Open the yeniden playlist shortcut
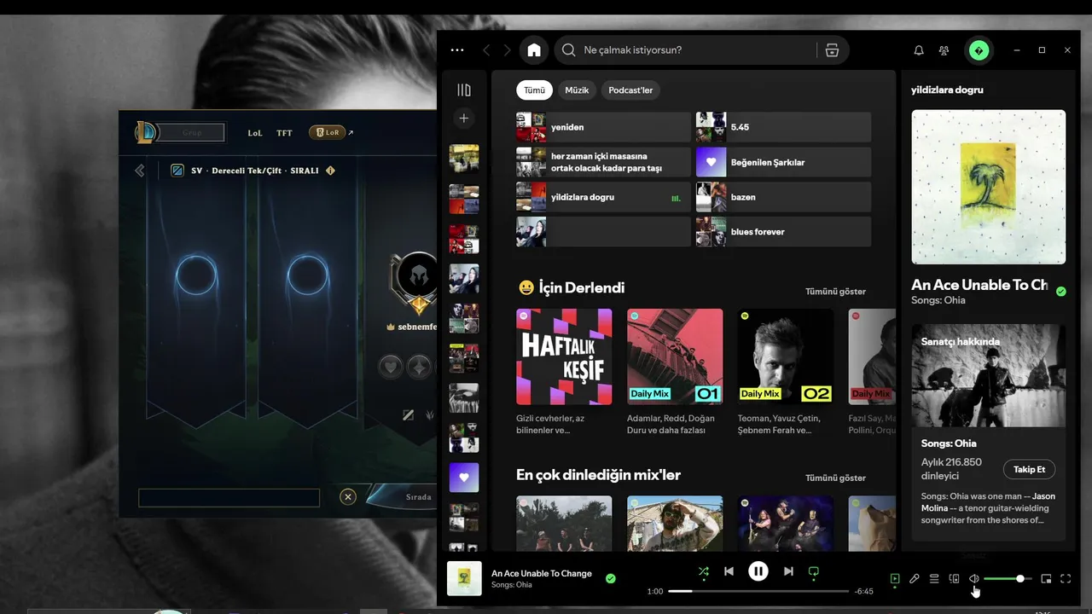Image resolution: width=1092 pixels, height=614 pixels. [603, 127]
